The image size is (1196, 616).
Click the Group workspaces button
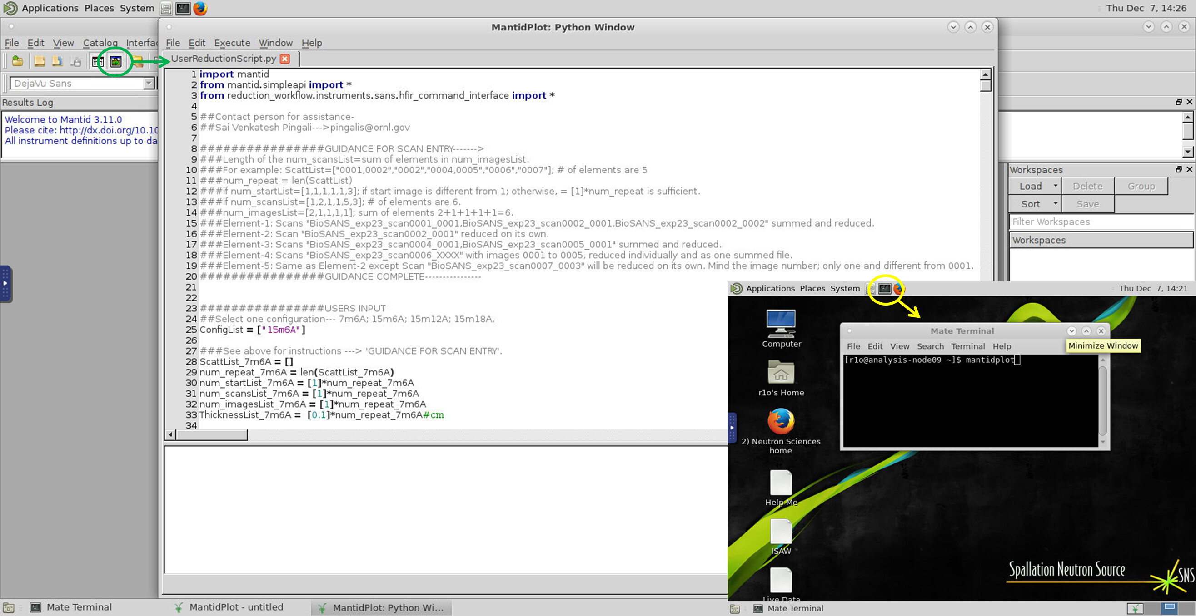click(x=1141, y=186)
